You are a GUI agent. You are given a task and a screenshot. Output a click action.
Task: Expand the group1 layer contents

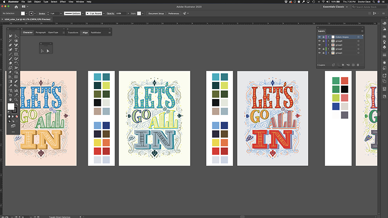[x=329, y=53]
